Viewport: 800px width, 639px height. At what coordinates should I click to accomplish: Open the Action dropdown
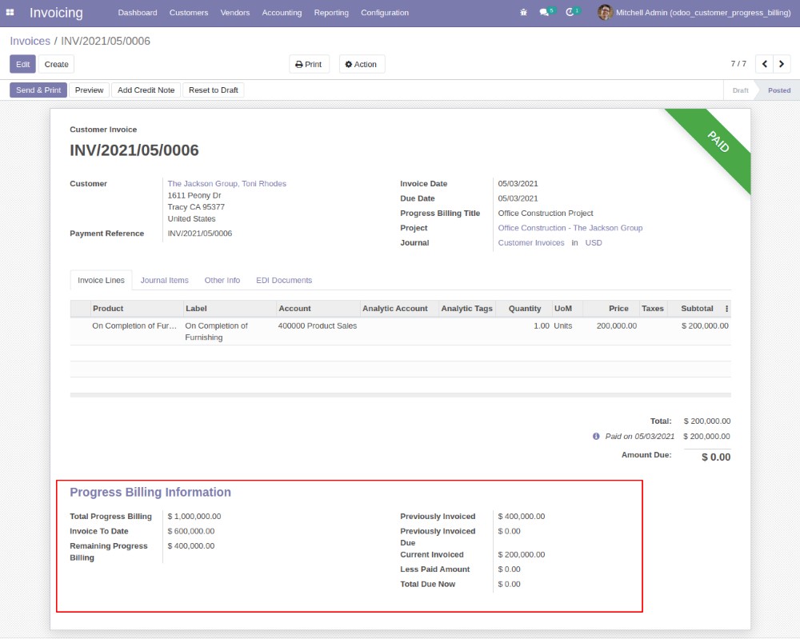click(x=362, y=64)
